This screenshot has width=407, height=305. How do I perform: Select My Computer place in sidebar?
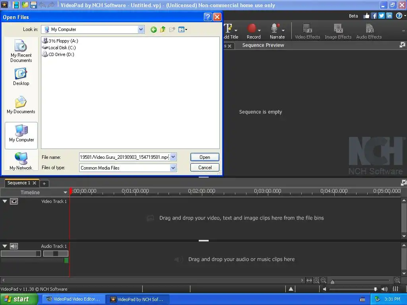21,135
